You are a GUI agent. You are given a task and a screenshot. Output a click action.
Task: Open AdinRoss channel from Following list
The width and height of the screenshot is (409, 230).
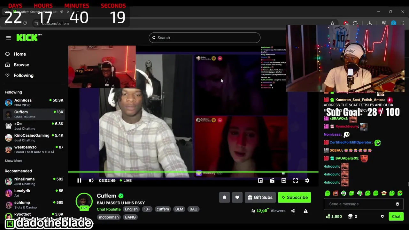click(x=34, y=103)
